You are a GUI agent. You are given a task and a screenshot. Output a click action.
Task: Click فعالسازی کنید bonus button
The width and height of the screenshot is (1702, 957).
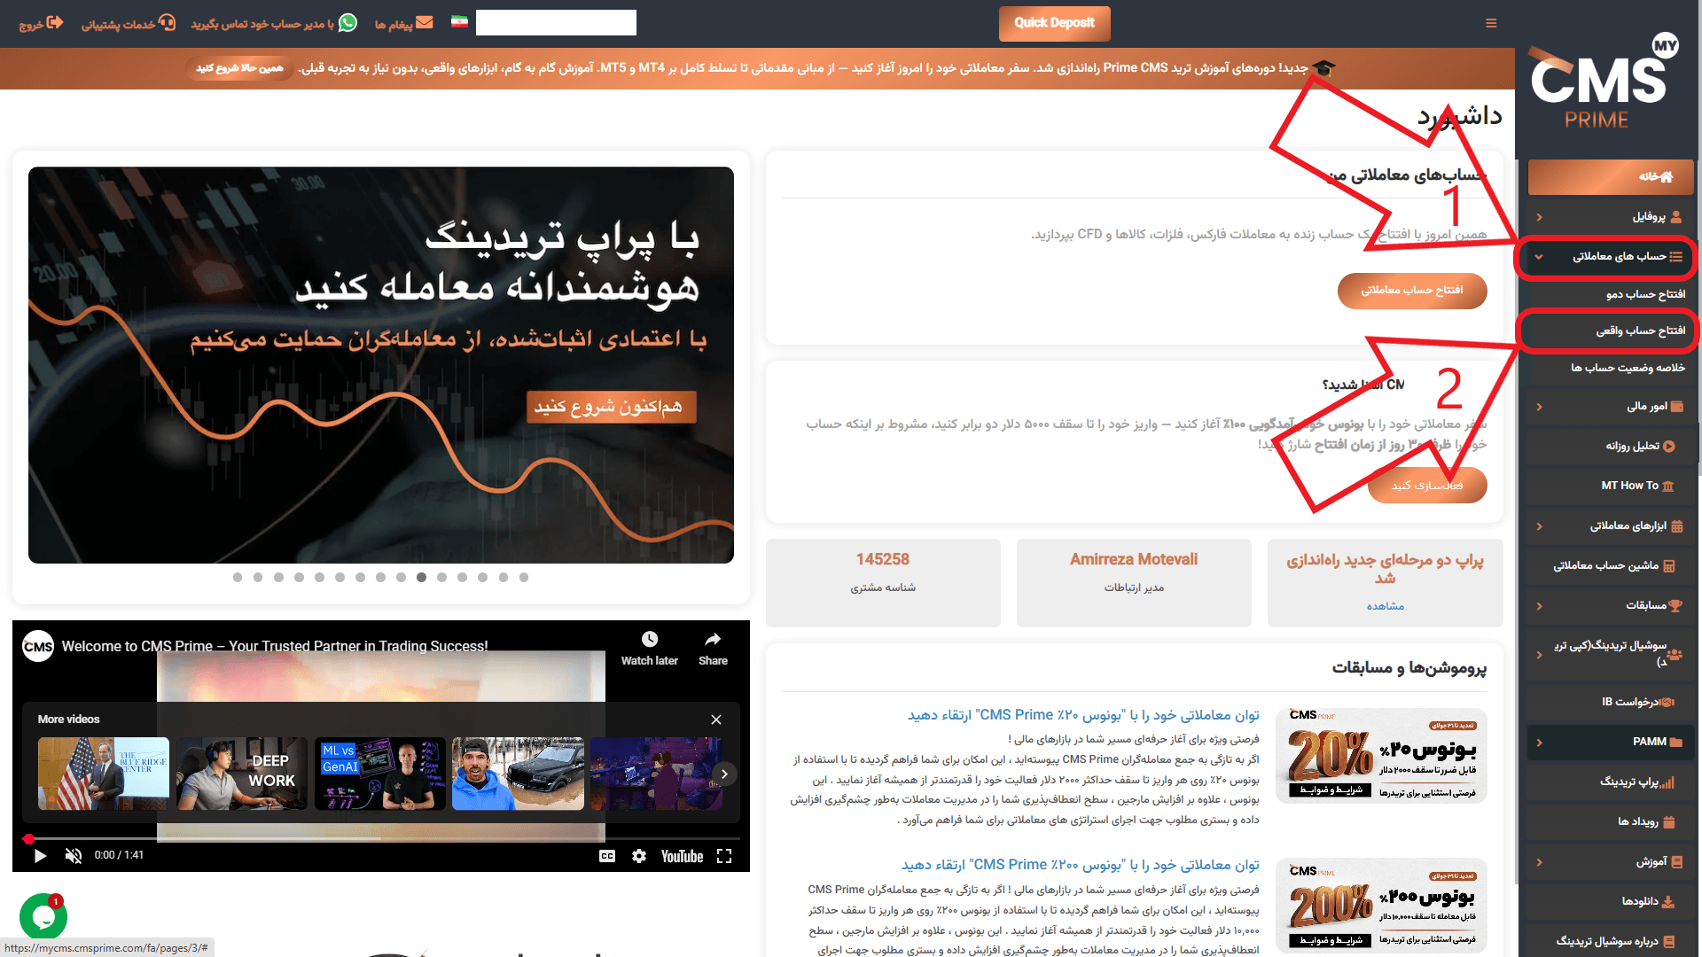(x=1427, y=486)
